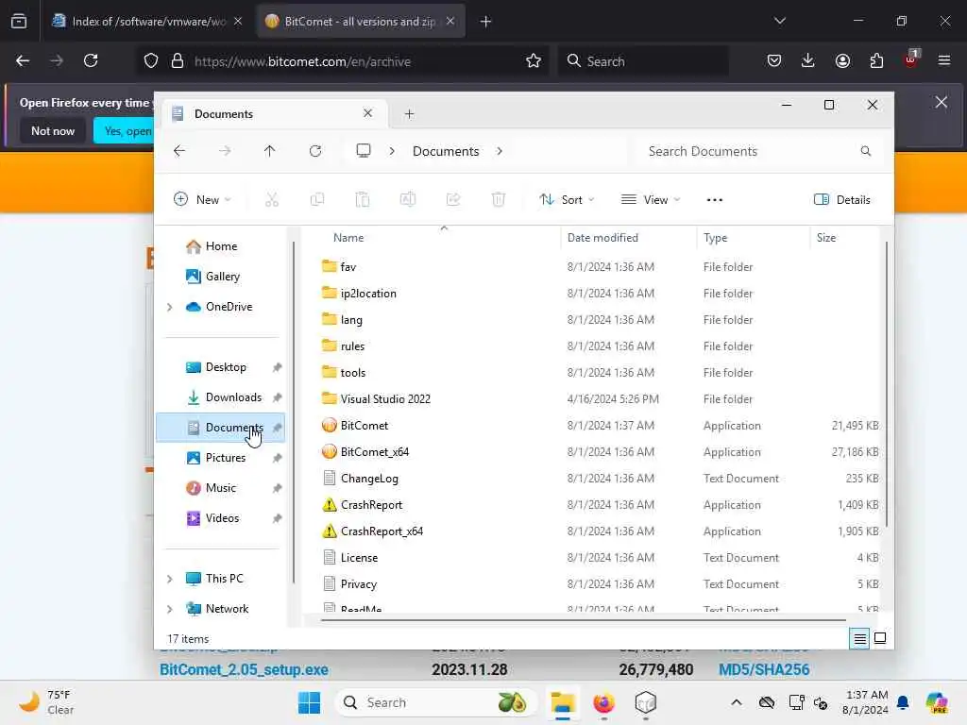Select the BitComet_x64 application file

(x=374, y=452)
